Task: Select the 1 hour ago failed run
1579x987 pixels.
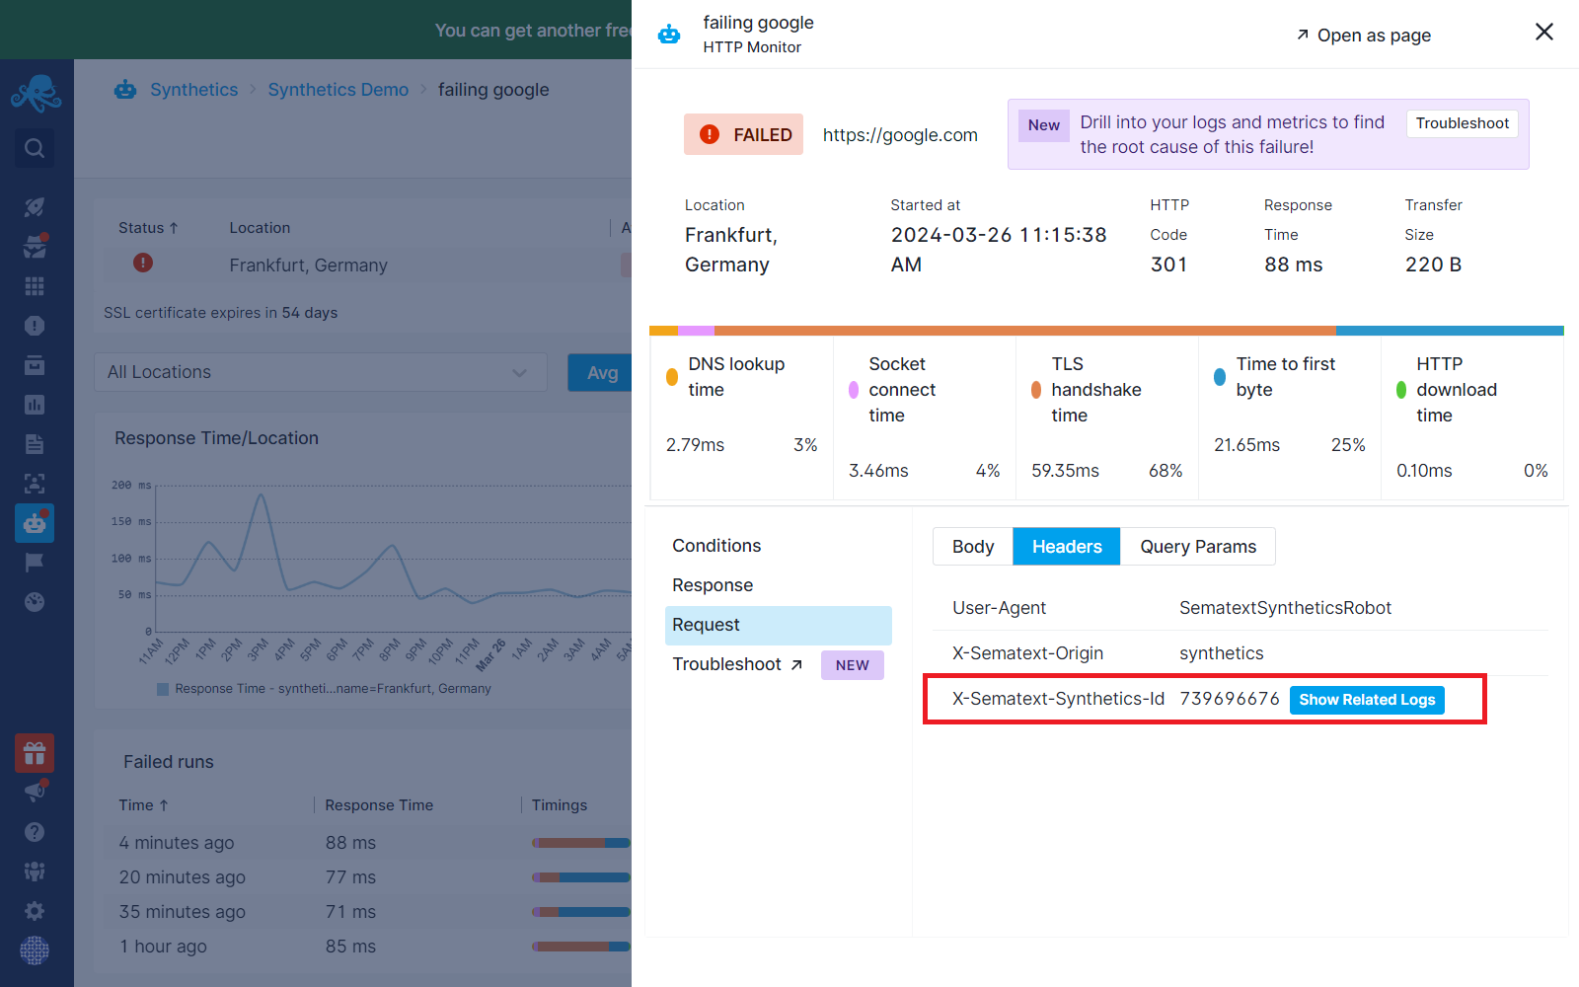Action: 367,947
